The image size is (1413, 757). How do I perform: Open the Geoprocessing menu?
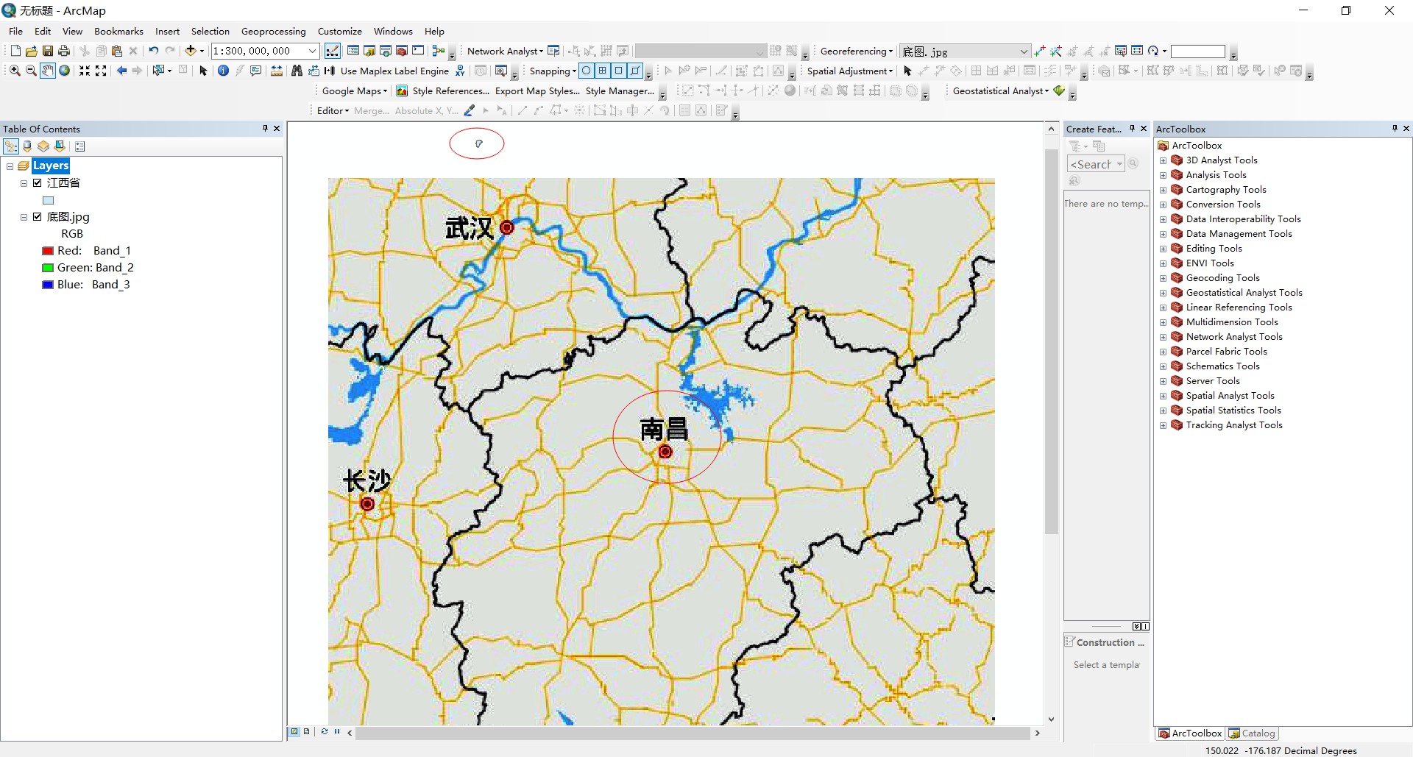[273, 32]
